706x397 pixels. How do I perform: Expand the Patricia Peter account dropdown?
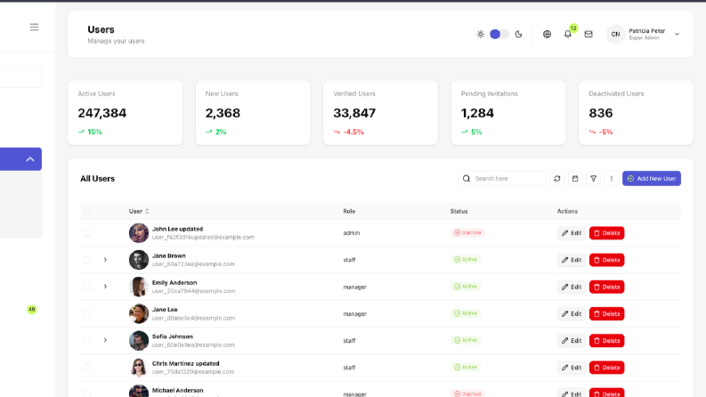pos(677,34)
